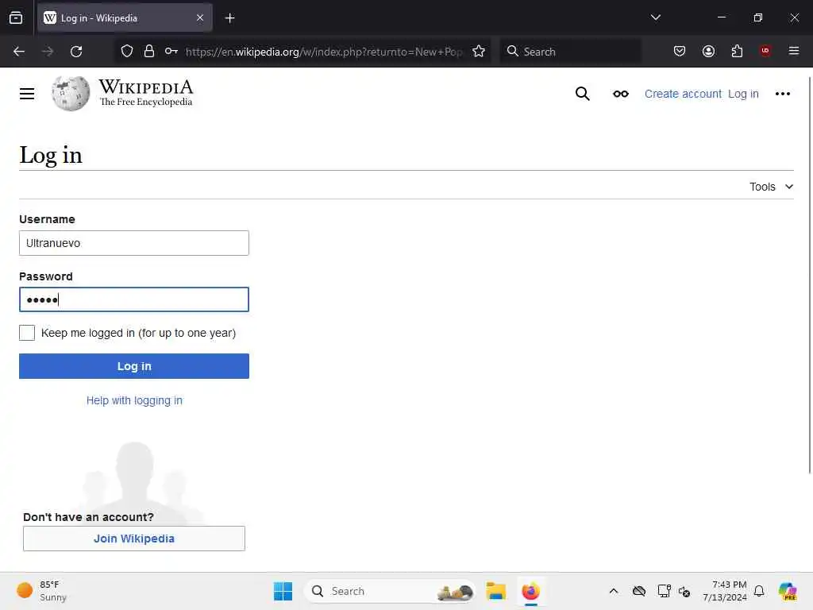Viewport: 813px width, 610px height.
Task: Open the Copilot icon in taskbar
Action: [788, 591]
